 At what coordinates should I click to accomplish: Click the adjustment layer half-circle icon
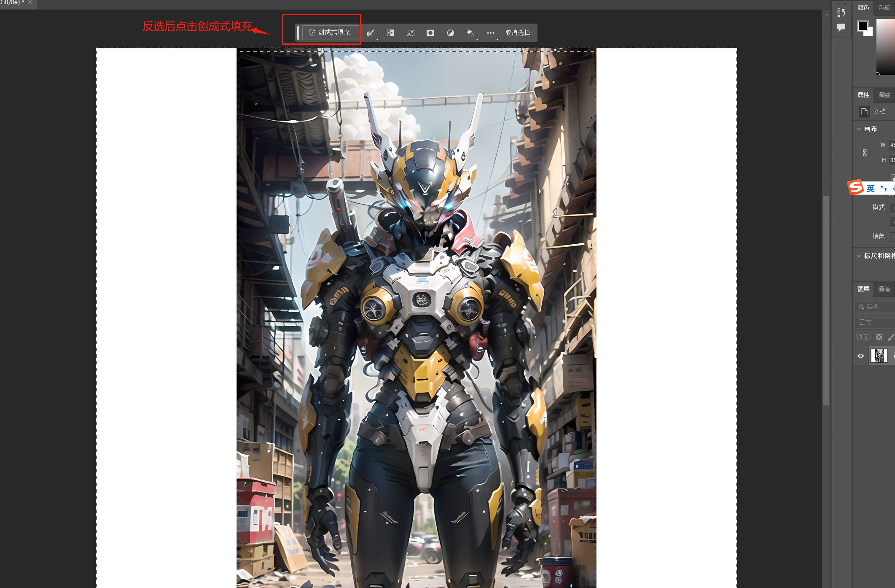point(450,33)
